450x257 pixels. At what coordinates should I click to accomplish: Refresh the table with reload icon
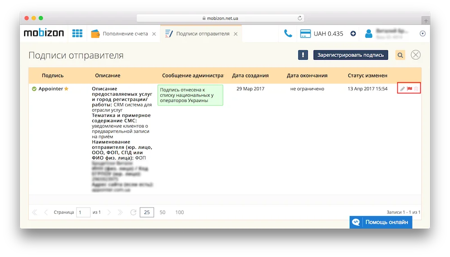(133, 213)
